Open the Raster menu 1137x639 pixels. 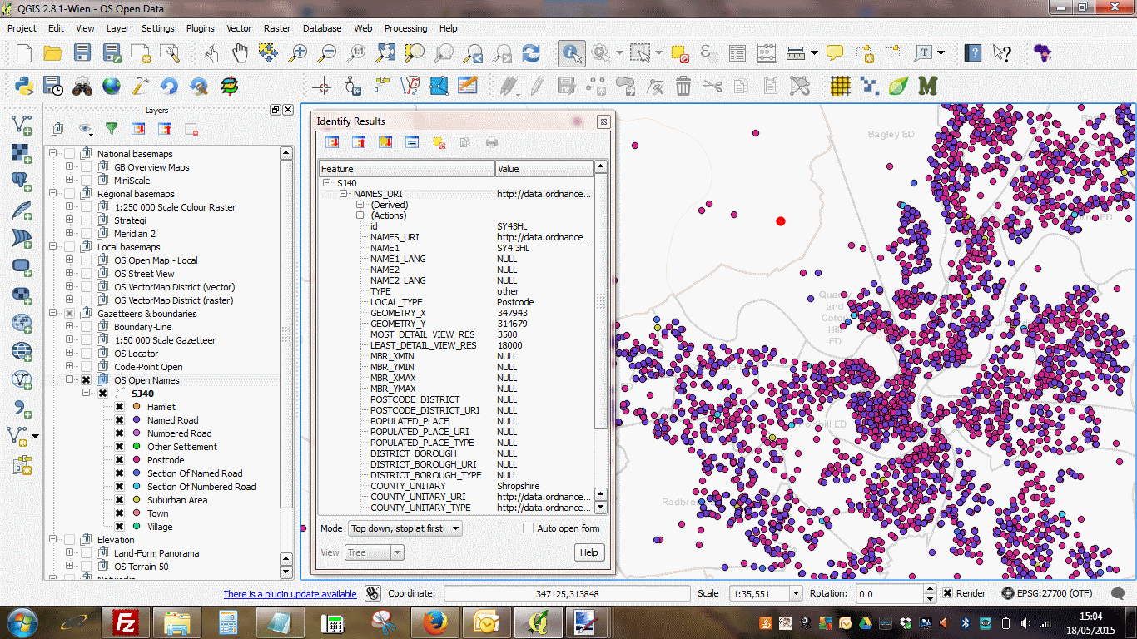coord(277,28)
